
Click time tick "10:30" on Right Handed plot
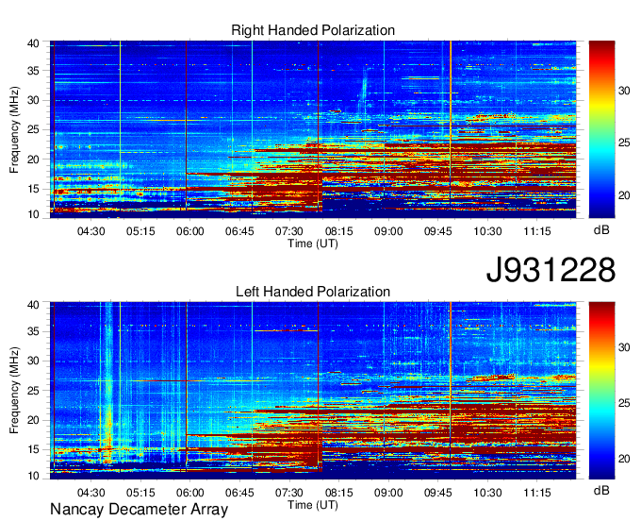pyautogui.click(x=487, y=231)
